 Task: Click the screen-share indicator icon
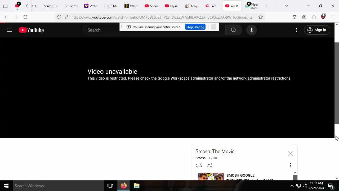(128, 27)
